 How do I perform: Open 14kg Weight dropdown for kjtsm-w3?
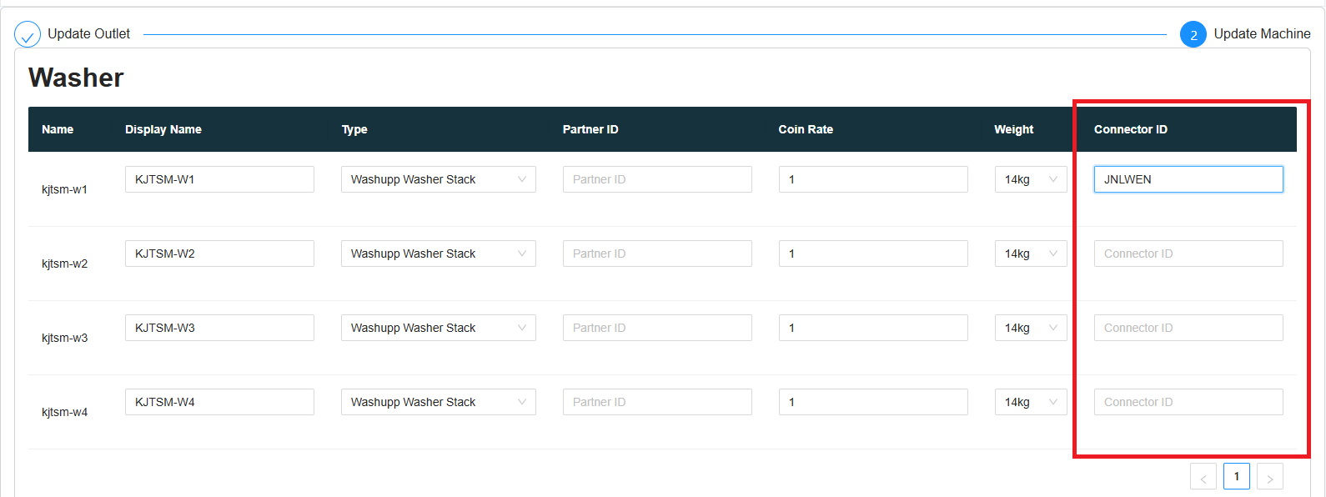coord(1031,328)
